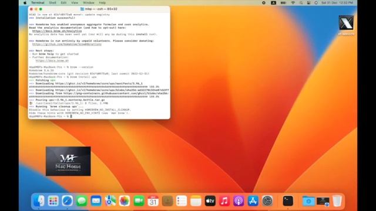Image resolution: width=376 pixels, height=211 pixels.
Task: Open Notes app in the Dock
Action: [x=196, y=200]
